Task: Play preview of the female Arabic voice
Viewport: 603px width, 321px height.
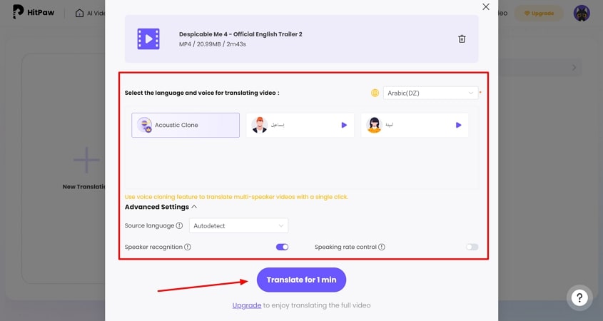Action: (458, 125)
